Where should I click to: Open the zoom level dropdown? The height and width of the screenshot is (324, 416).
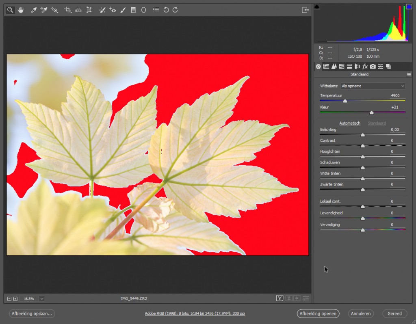(41, 298)
